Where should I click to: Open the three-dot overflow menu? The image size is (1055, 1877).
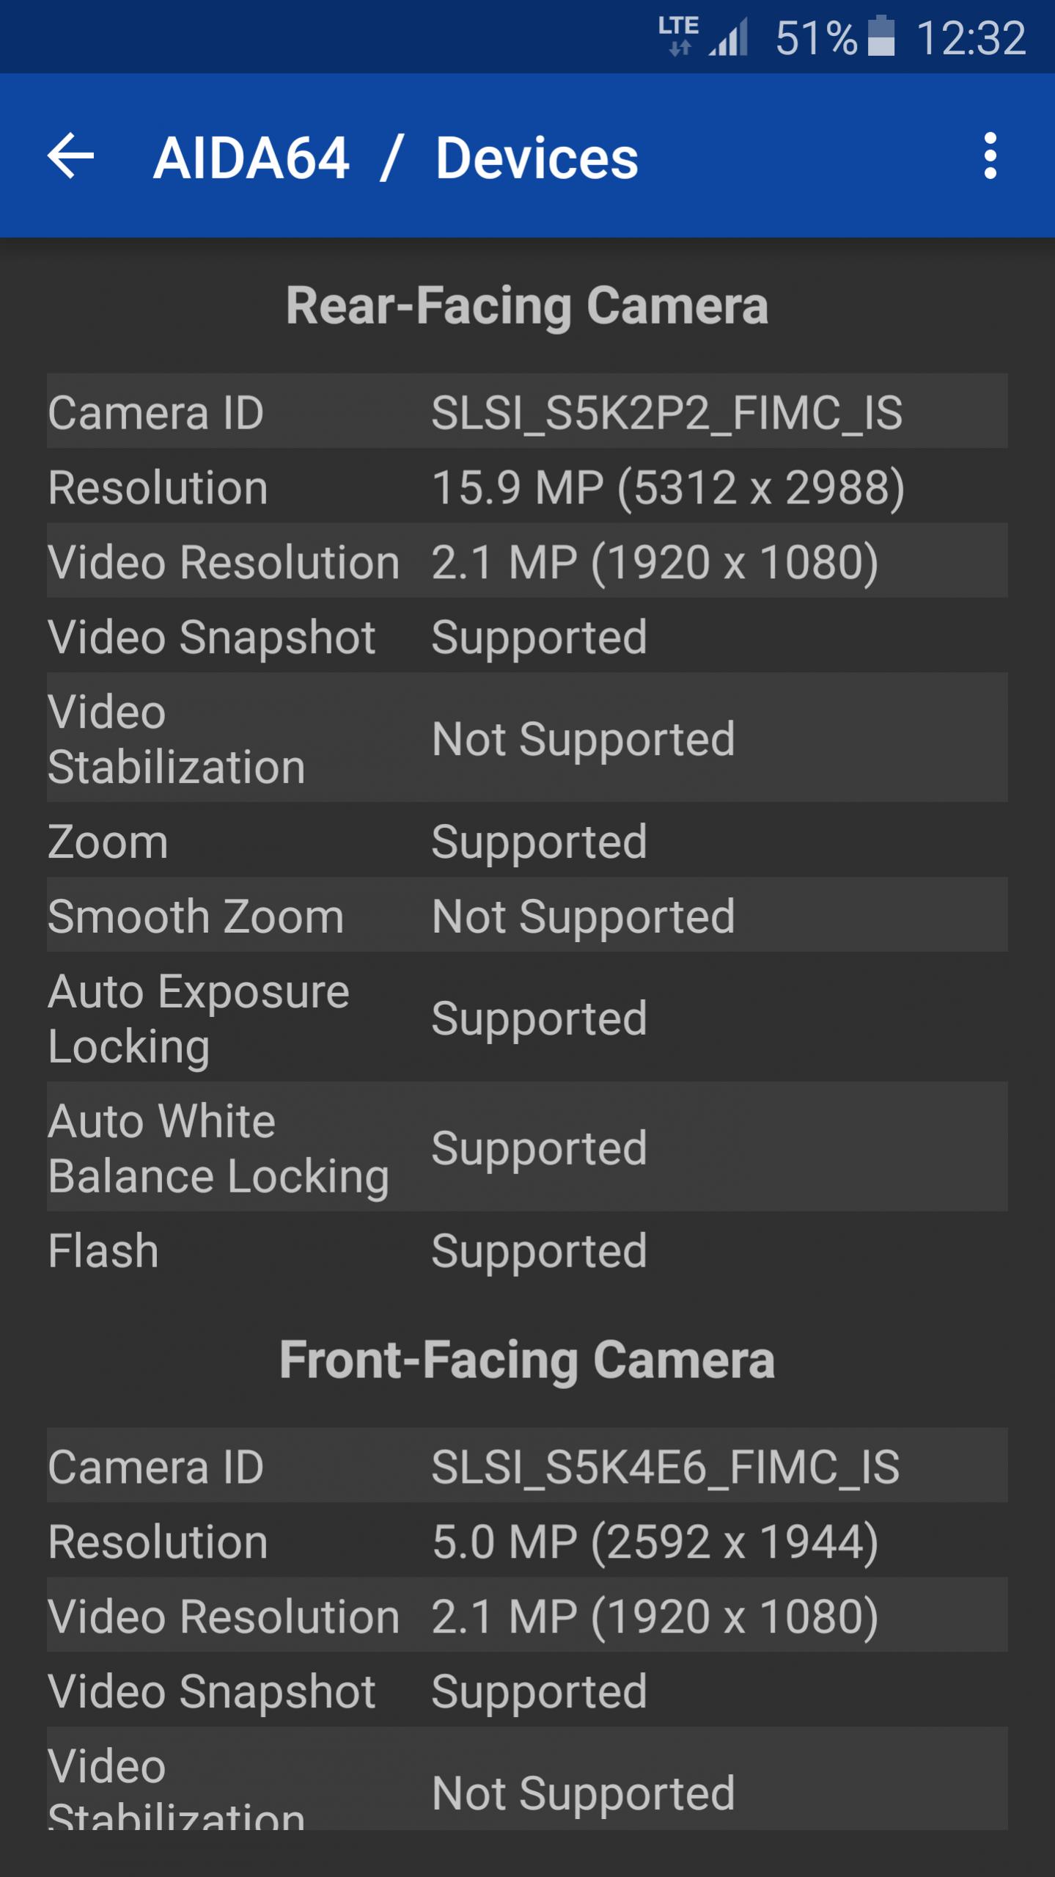click(990, 156)
